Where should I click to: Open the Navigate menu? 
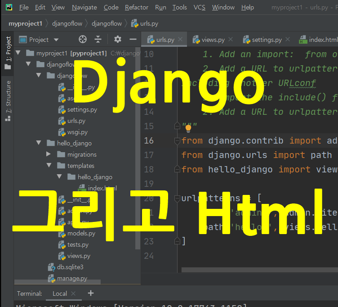point(84,7)
